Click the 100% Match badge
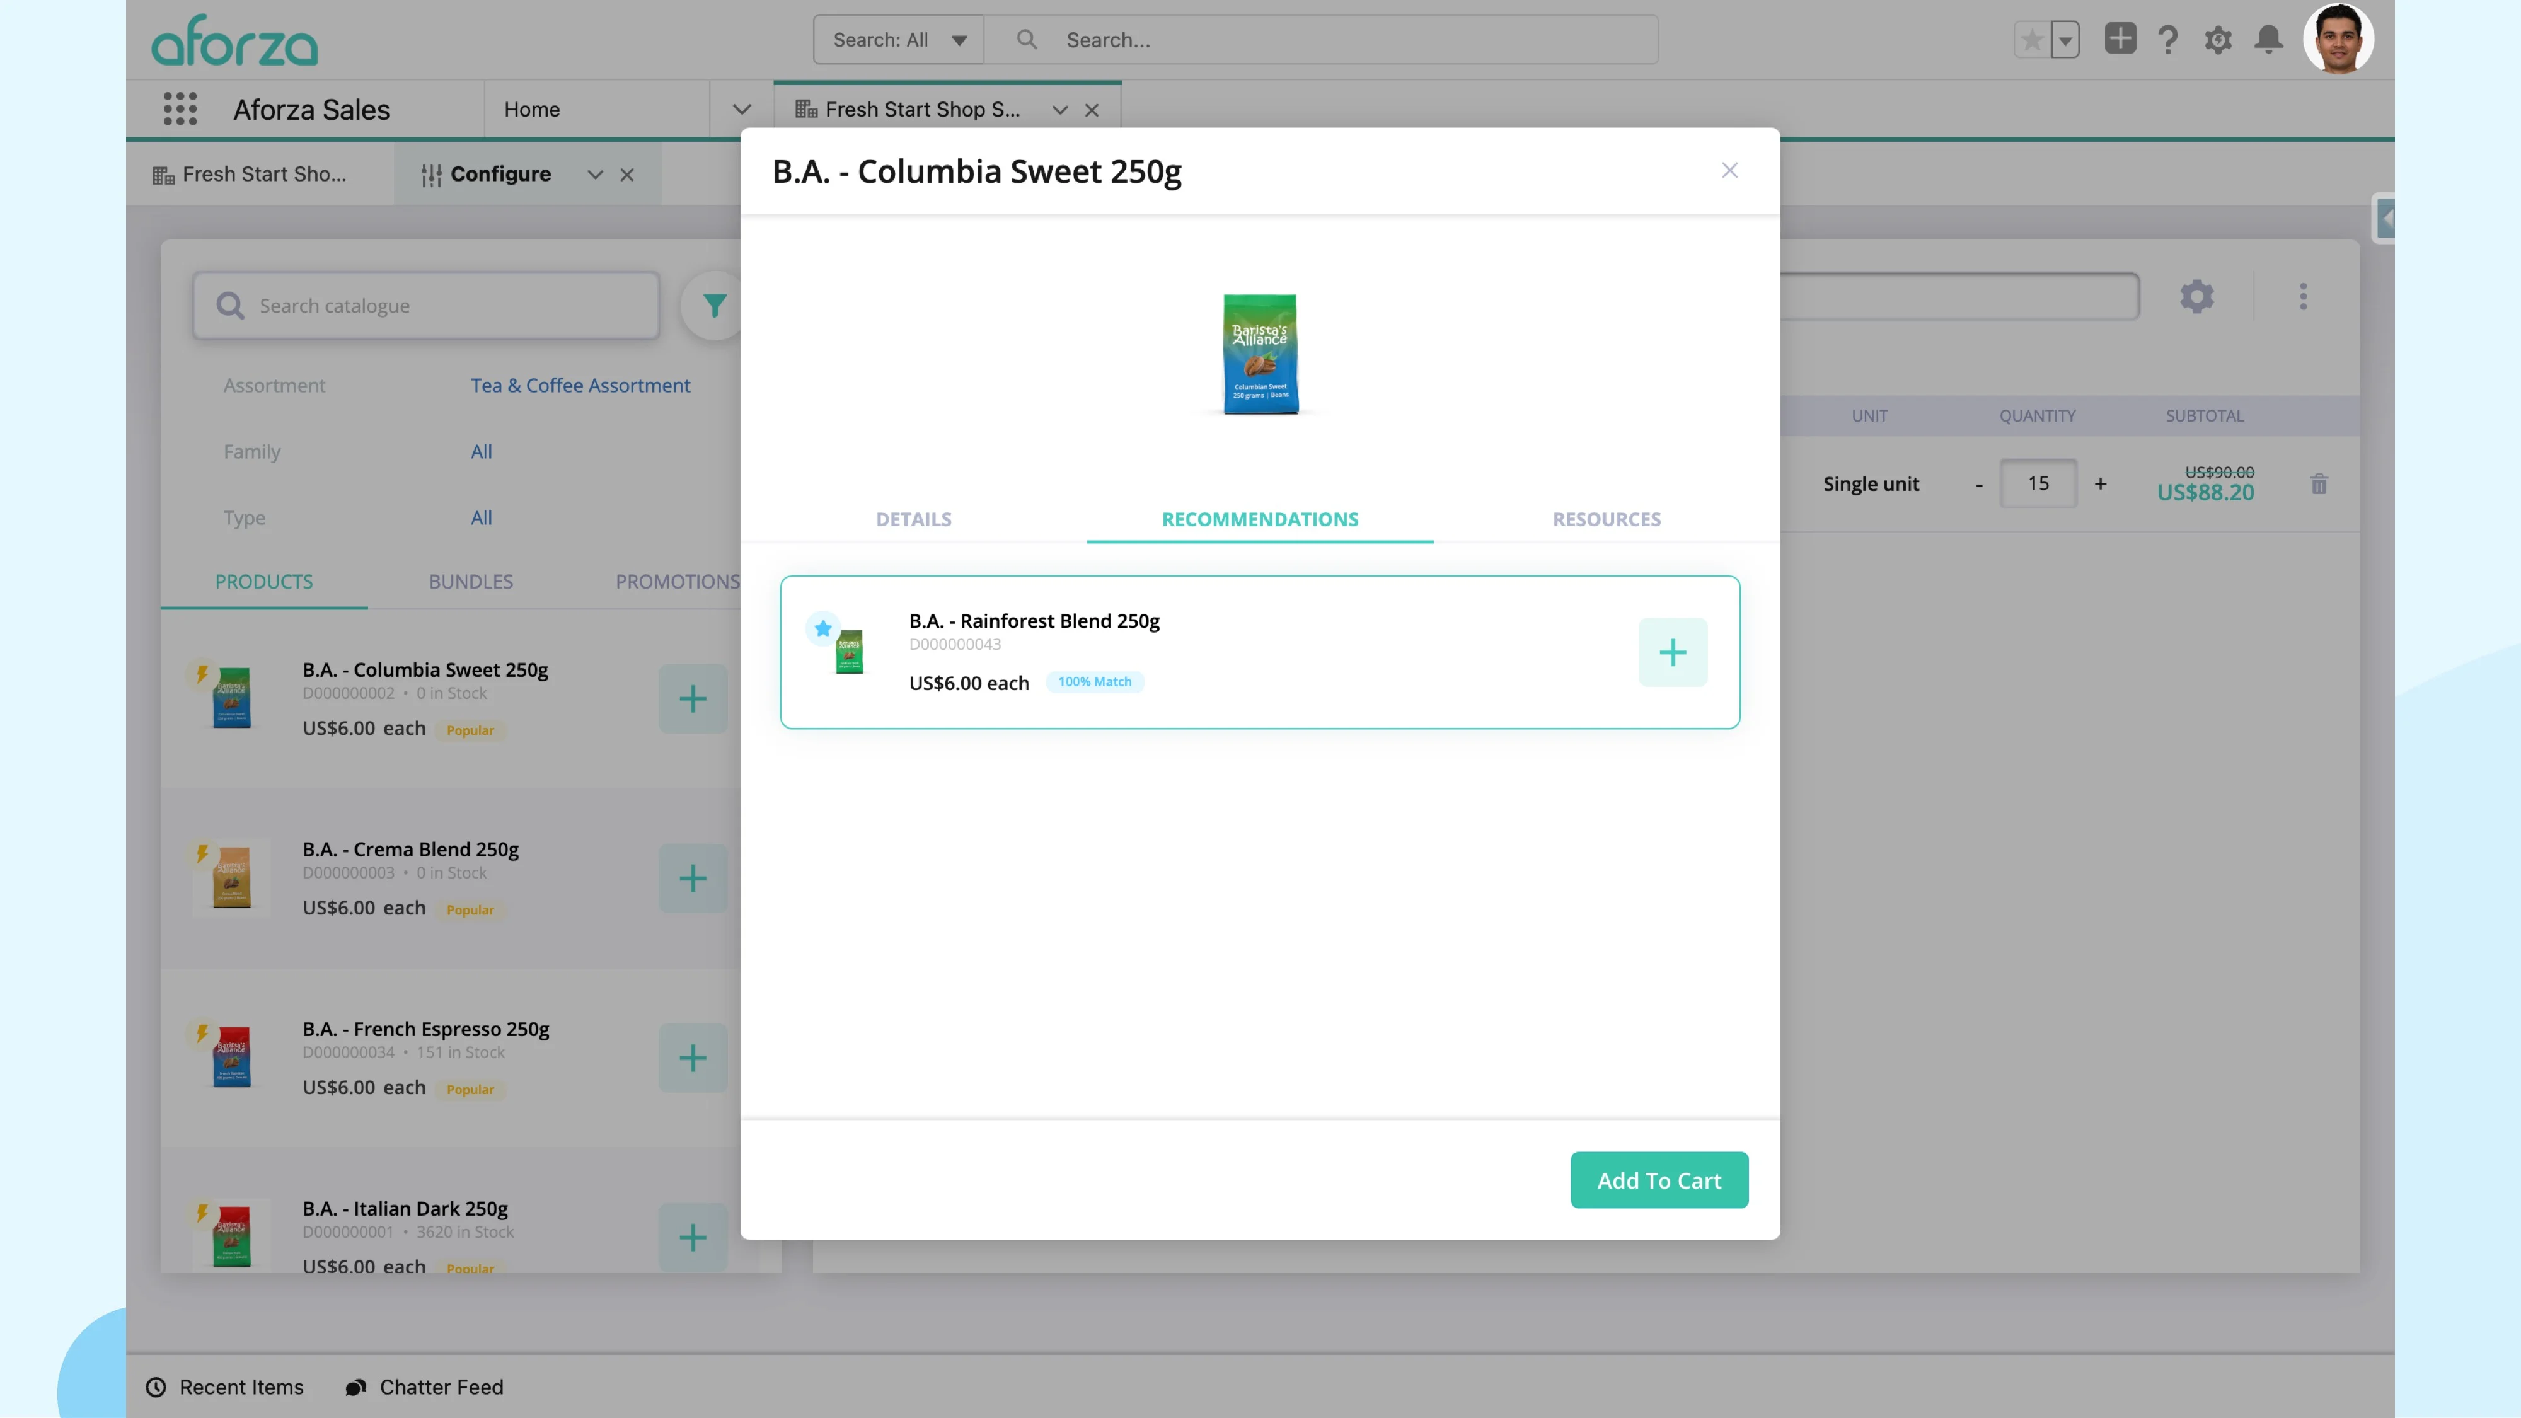The image size is (2521, 1418). pos(1094,682)
